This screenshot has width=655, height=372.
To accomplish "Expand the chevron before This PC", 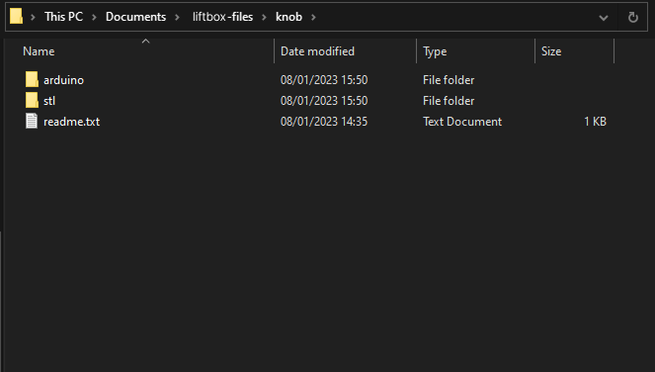I will point(33,17).
